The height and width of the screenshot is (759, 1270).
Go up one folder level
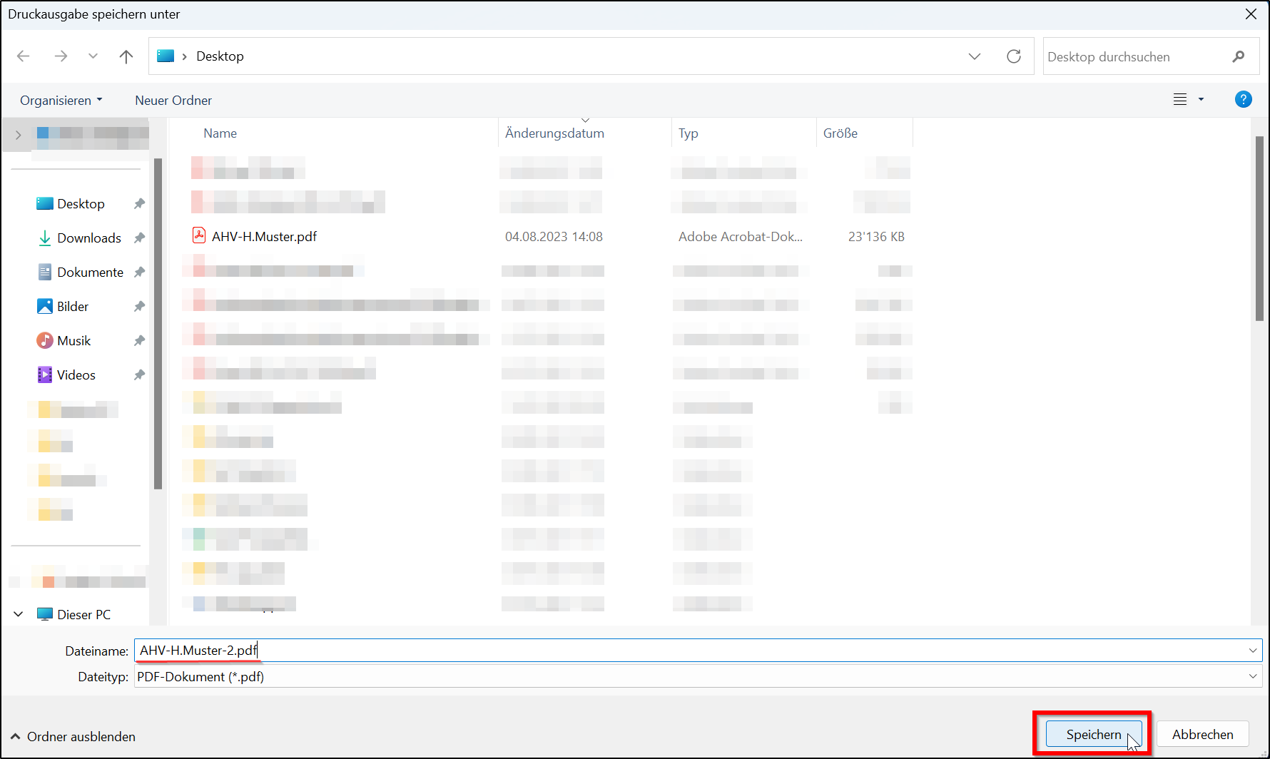point(126,56)
